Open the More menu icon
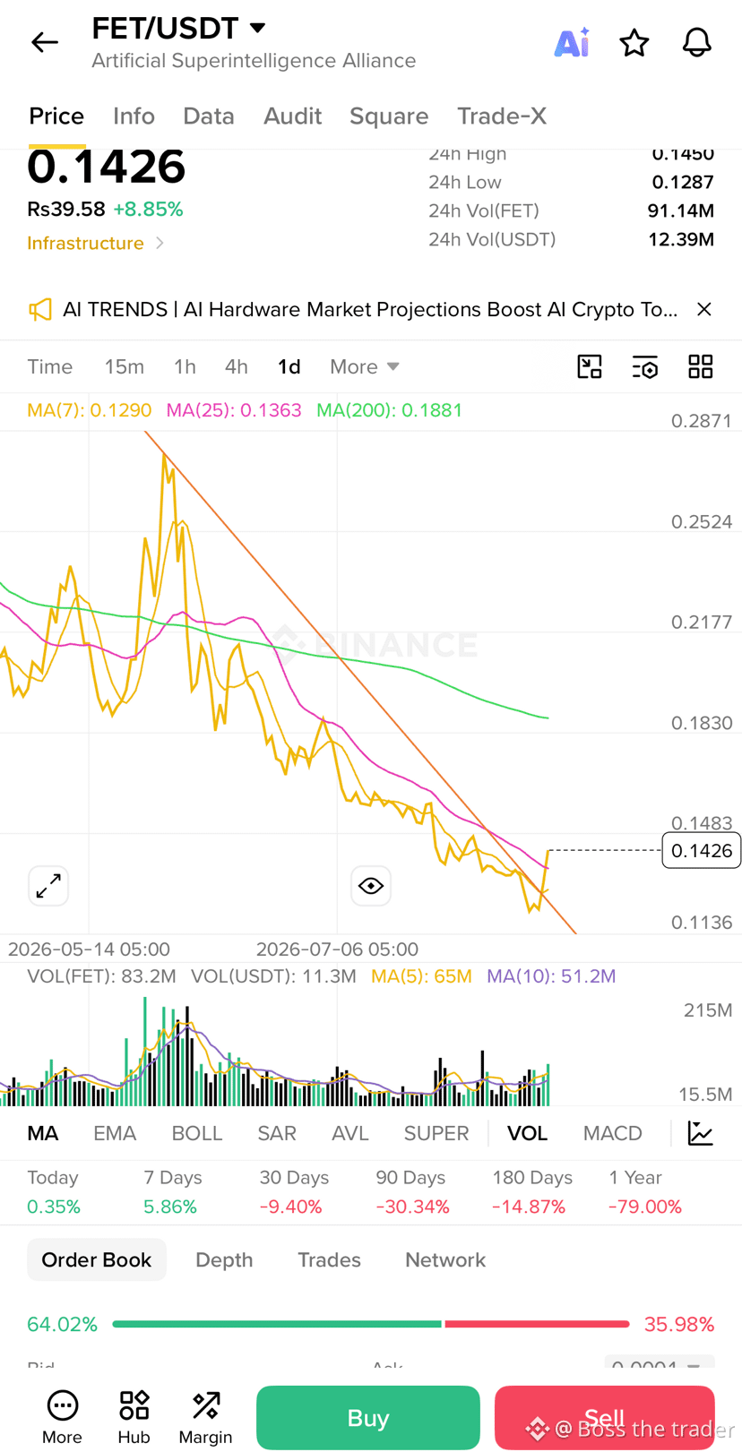742x1452 pixels. click(62, 1418)
